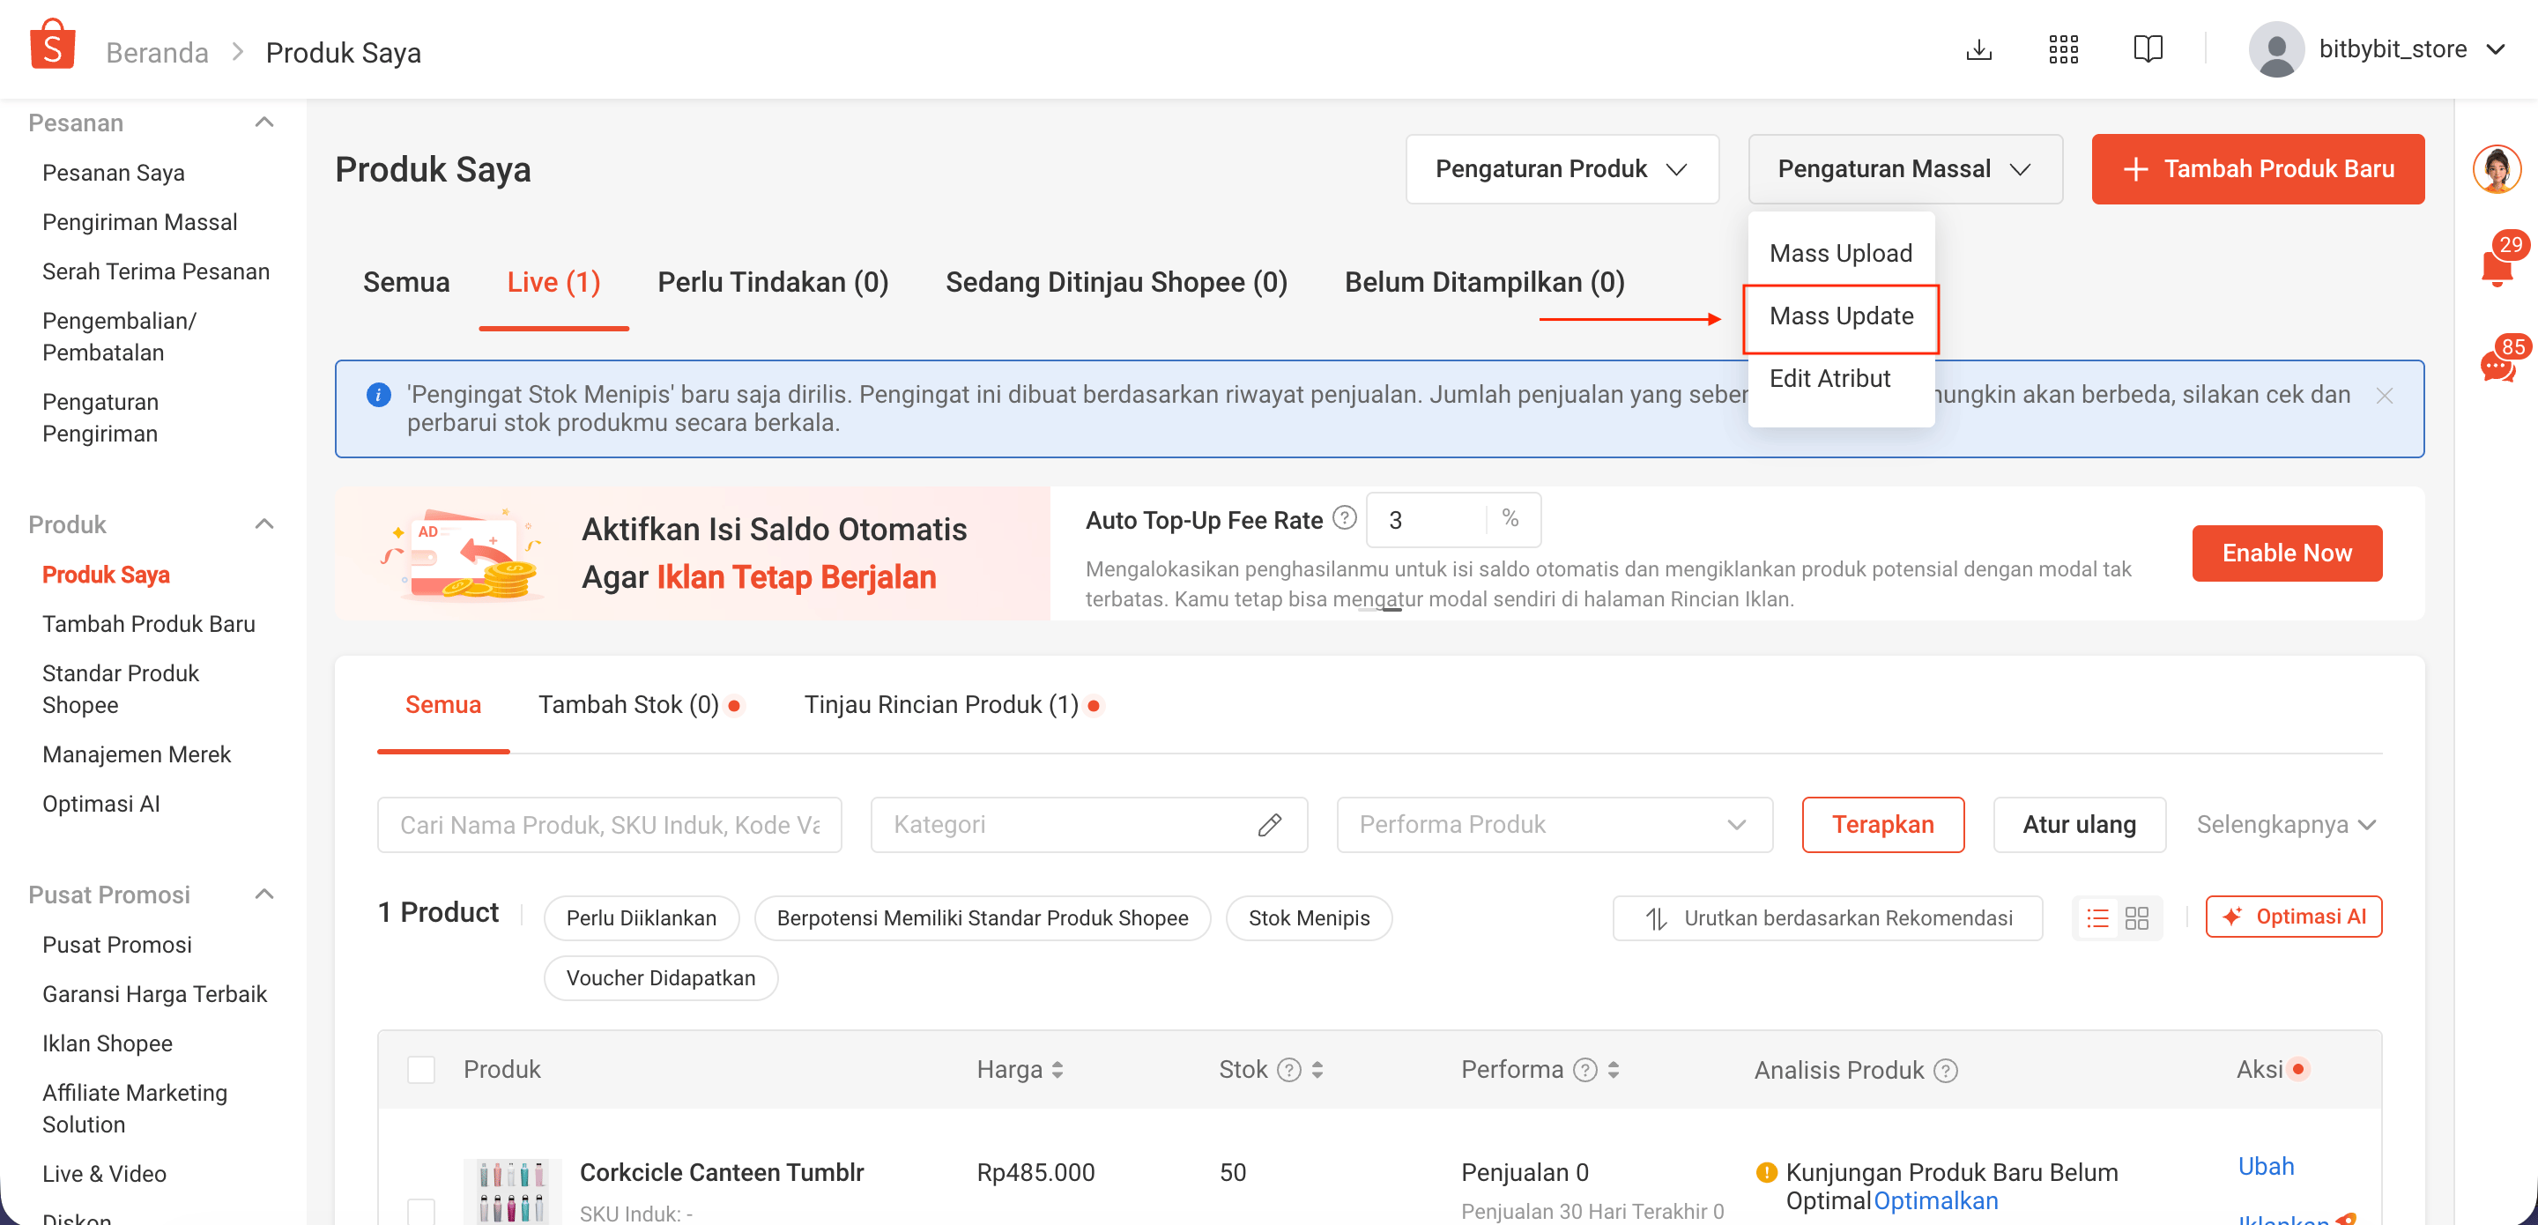Switch to Sedang Ditinjau Shopee (0) tab
This screenshot has height=1225, width=2538.
1117,283
